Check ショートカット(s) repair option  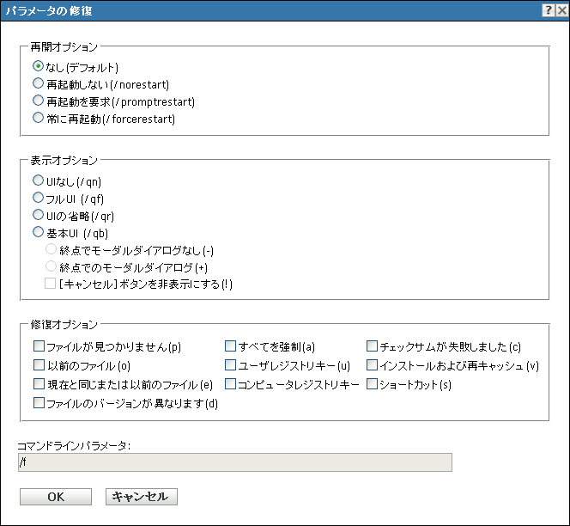(373, 384)
